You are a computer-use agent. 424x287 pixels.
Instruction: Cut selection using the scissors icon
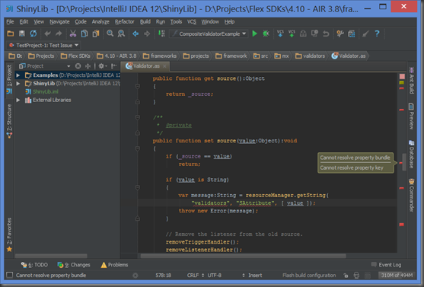coord(73,33)
